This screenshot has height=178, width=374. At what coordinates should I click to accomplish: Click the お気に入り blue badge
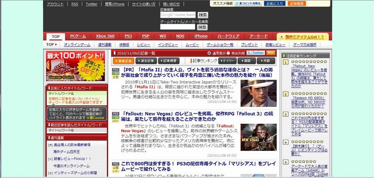[x=275, y=3]
